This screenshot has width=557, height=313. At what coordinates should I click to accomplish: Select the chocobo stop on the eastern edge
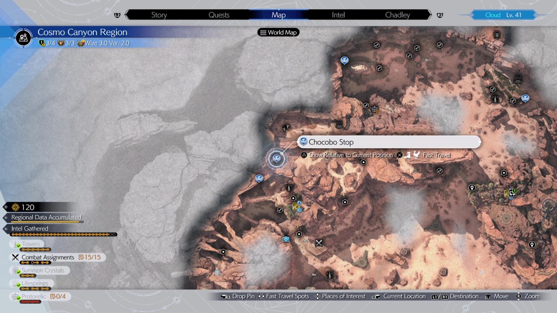click(525, 98)
